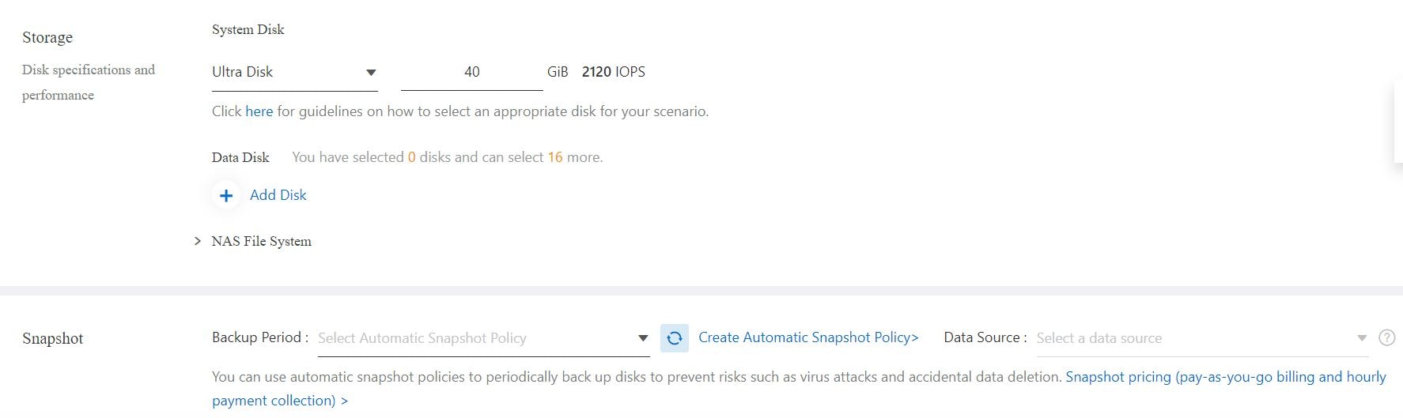This screenshot has width=1403, height=418.
Task: Open Create Automatic Snapshot Policy link
Action: point(808,337)
